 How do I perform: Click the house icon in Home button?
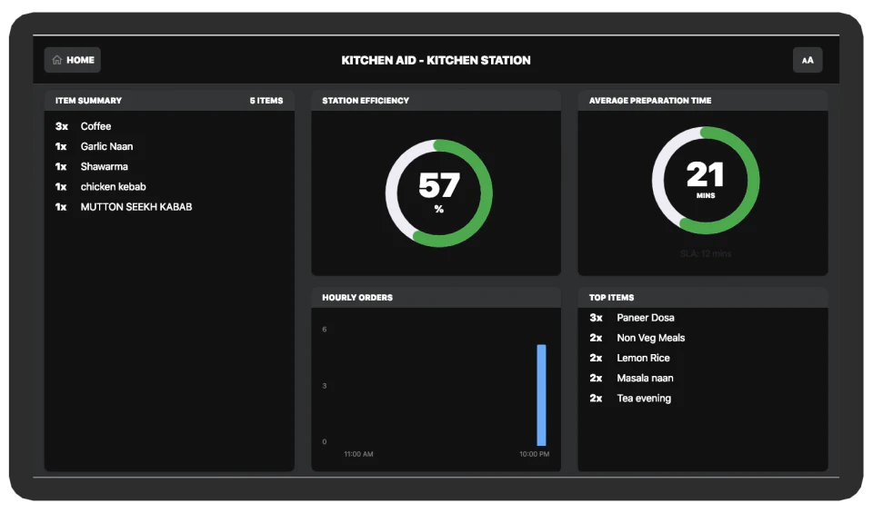point(56,60)
